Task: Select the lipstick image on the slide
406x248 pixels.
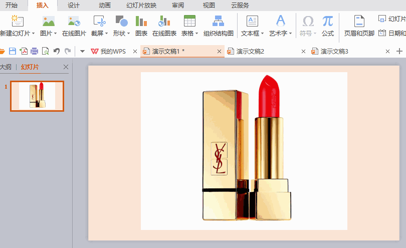Action: (244, 151)
